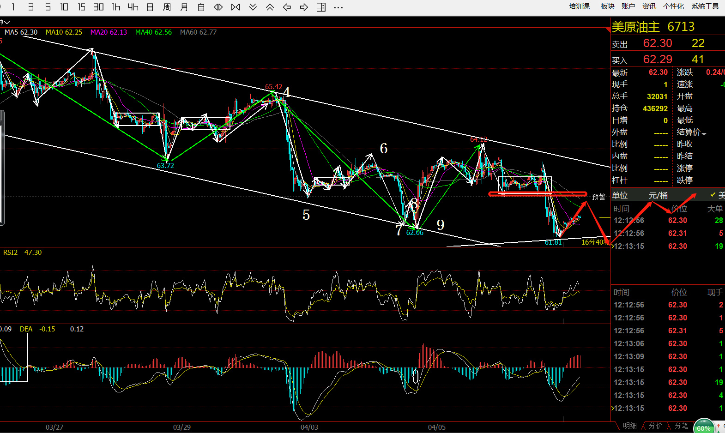Click the right arrow navigation icon
725x433 pixels.
304,7
